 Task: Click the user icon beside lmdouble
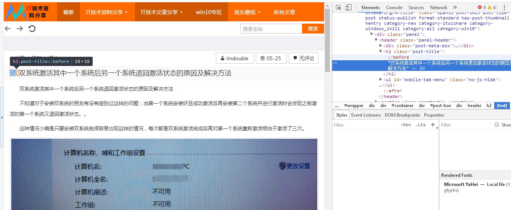(x=222, y=58)
